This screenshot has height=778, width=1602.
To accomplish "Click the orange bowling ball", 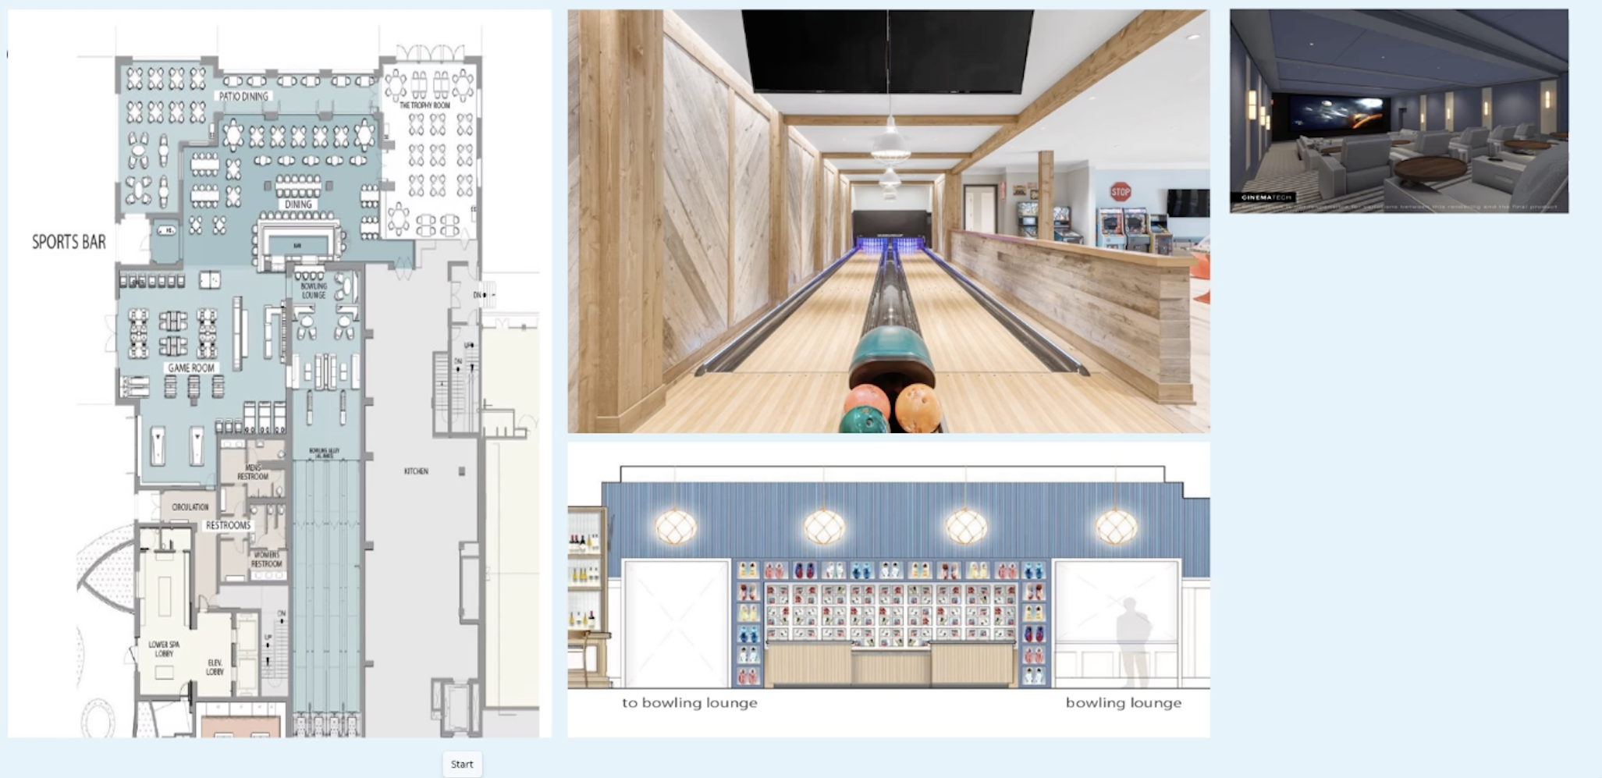I will pyautogui.click(x=918, y=407).
